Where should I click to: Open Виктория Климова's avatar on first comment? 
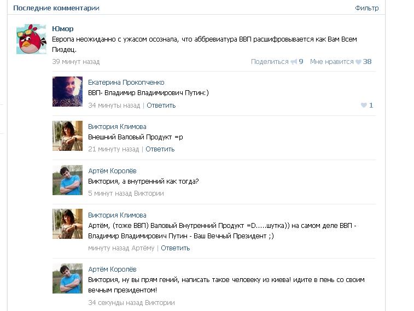point(68,136)
